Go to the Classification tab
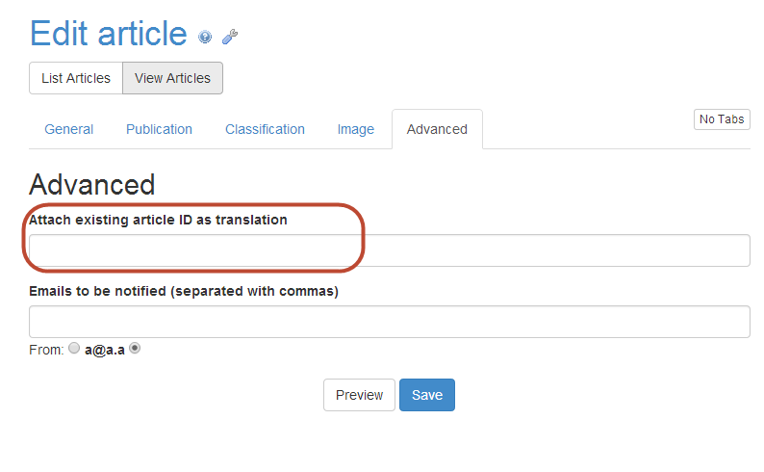 click(x=265, y=129)
